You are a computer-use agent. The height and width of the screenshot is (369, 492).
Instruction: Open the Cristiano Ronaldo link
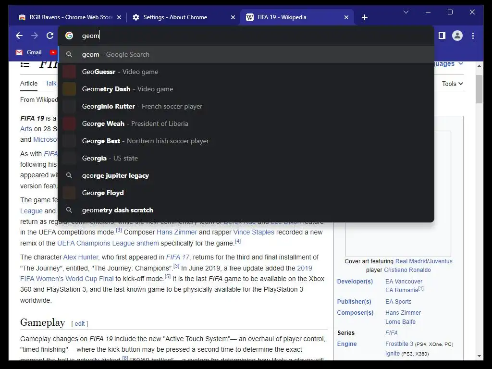click(x=407, y=270)
